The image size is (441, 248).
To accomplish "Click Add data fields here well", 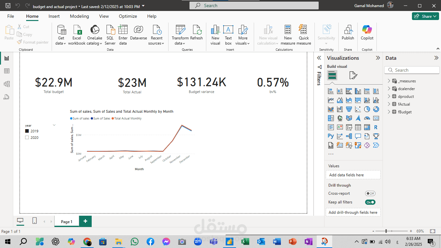I will pos(353,175).
